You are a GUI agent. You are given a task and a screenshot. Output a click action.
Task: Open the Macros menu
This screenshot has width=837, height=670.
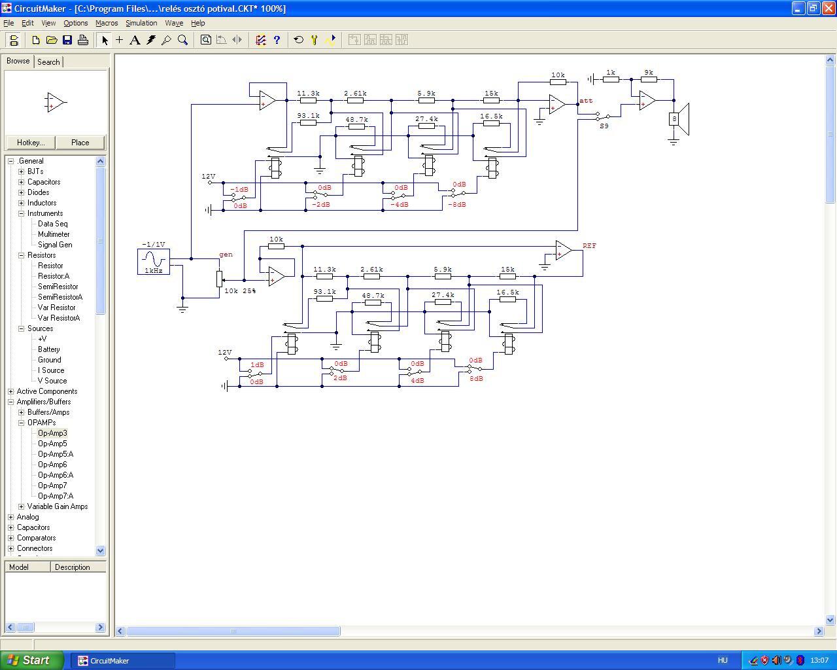coord(107,23)
